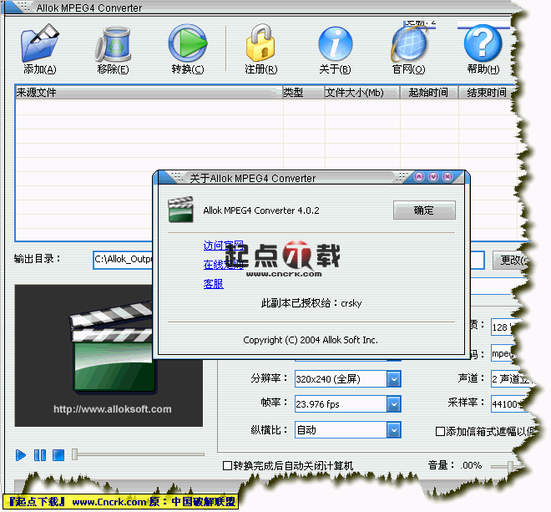Open registration via the 注册 lock icon

coord(260,43)
